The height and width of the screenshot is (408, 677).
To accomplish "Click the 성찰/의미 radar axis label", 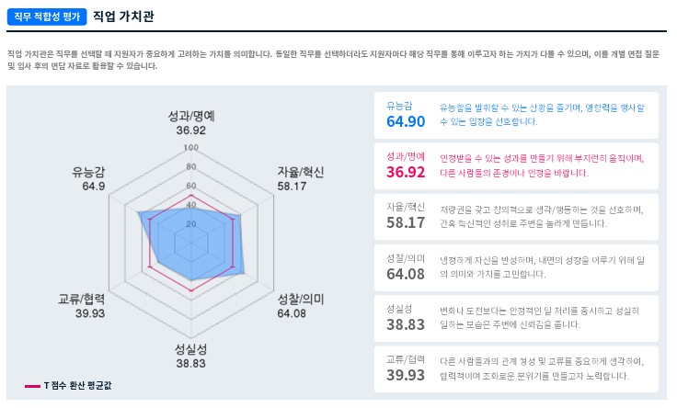I will (301, 300).
